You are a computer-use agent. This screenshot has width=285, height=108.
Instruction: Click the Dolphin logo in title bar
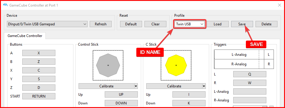click(x=5, y=5)
